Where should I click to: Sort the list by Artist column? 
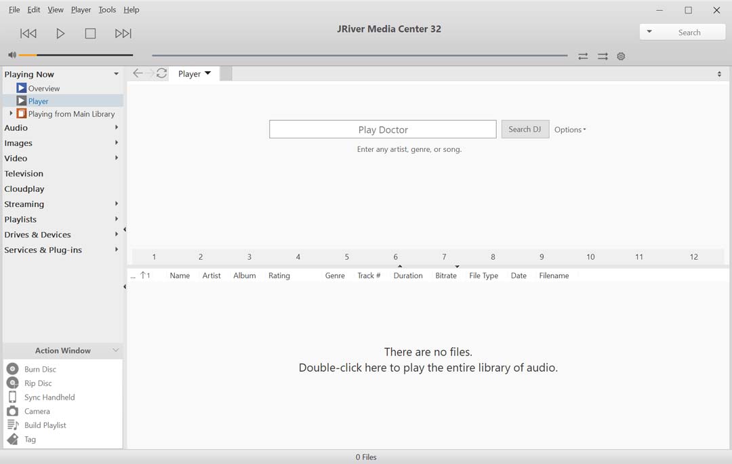click(211, 275)
